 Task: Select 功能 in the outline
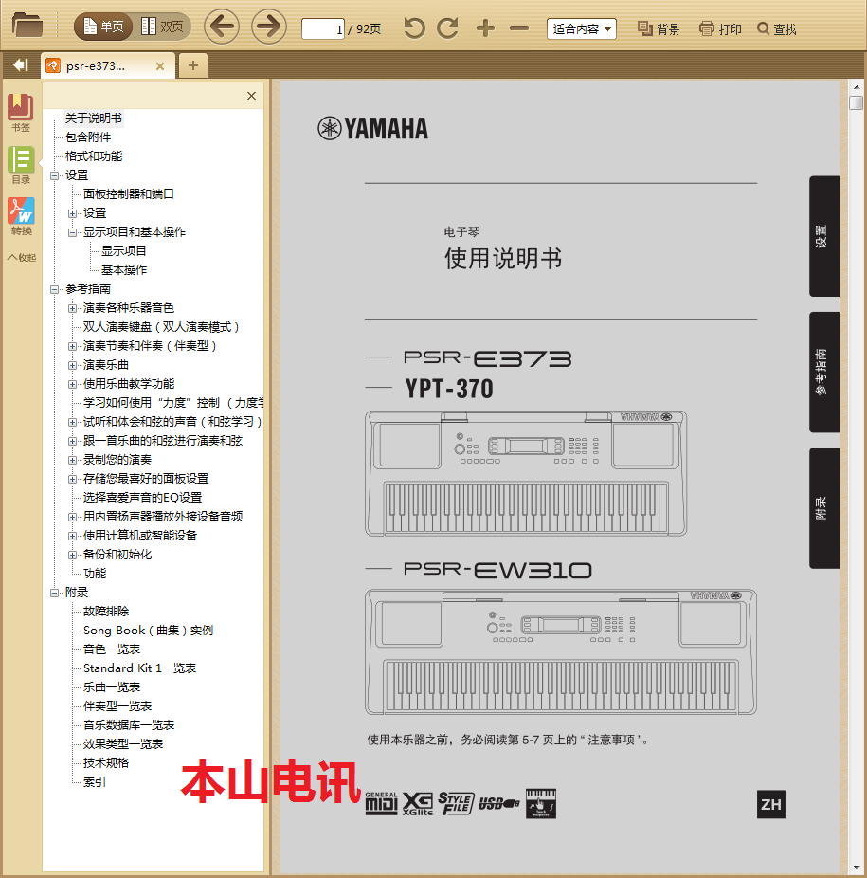coord(95,574)
